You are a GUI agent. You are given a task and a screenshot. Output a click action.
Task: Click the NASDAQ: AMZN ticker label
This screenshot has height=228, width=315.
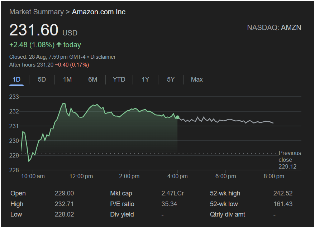274,28
